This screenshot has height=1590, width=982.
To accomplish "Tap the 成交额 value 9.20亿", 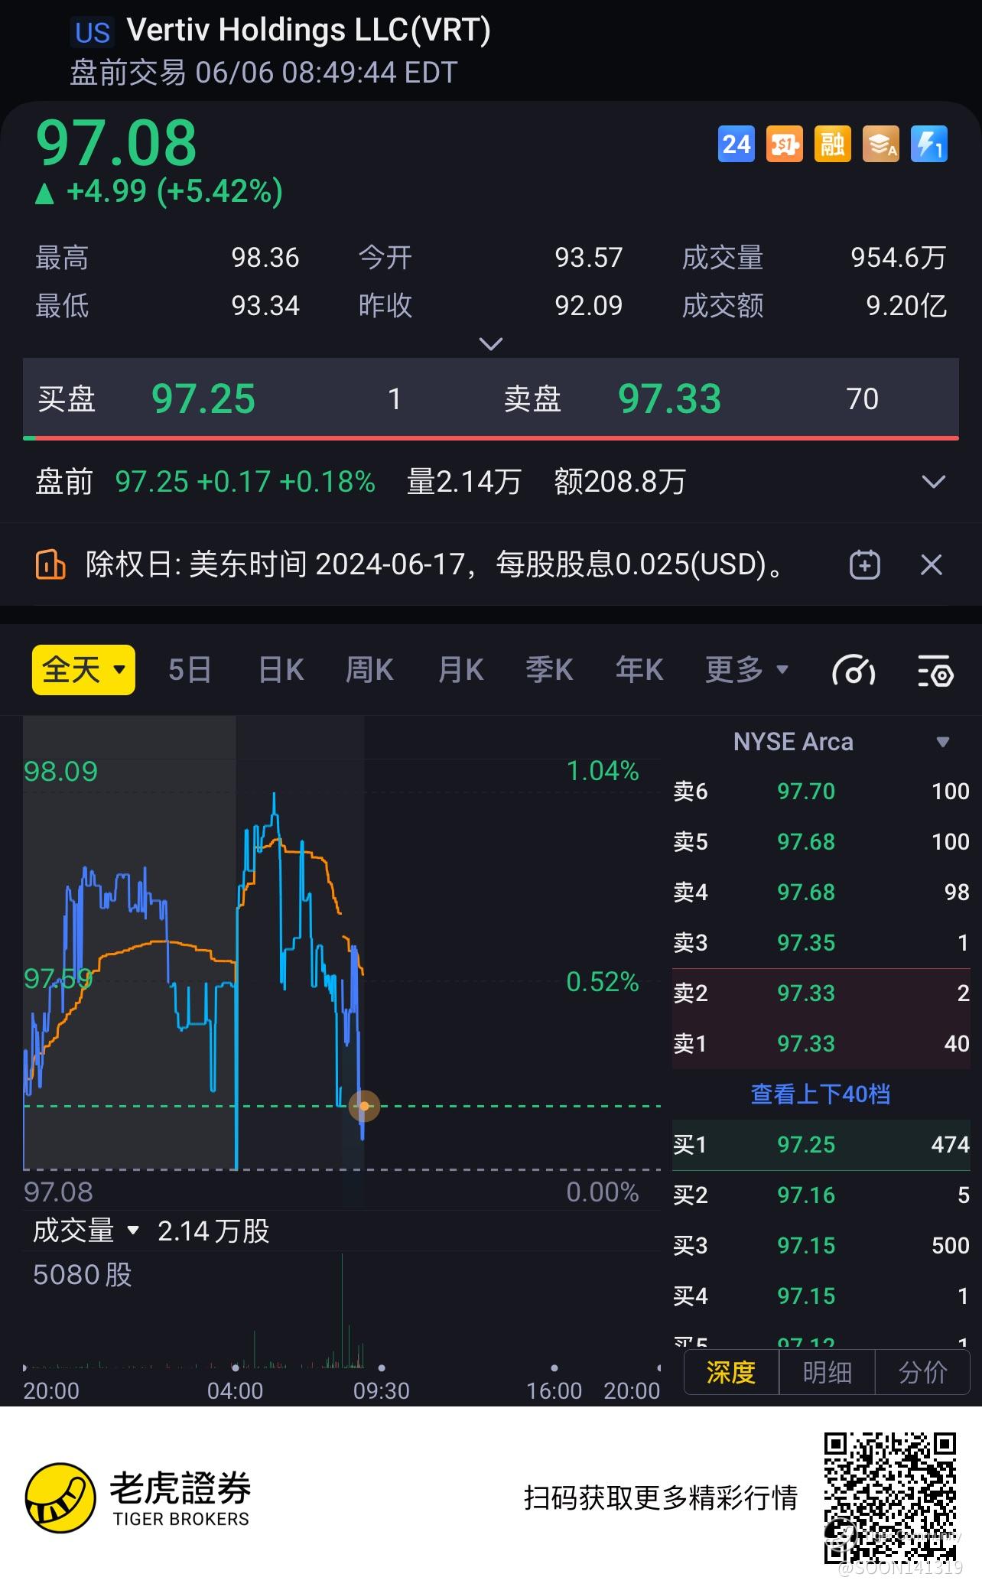I will tap(906, 306).
